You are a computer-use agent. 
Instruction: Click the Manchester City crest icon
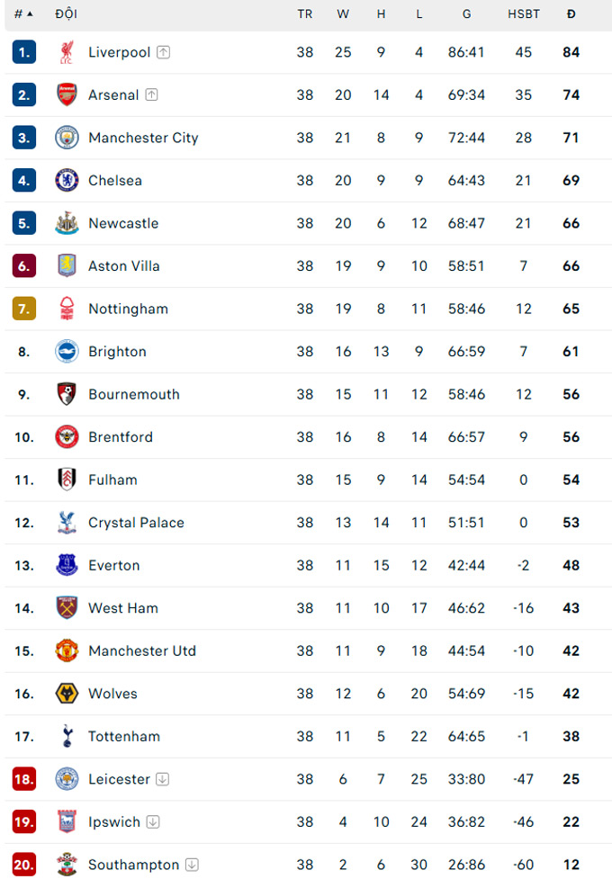pos(67,138)
